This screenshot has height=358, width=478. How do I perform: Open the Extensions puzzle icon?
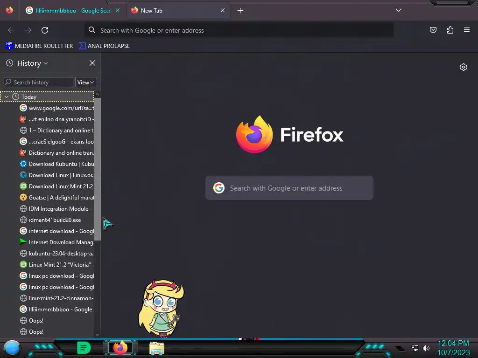[x=450, y=30]
